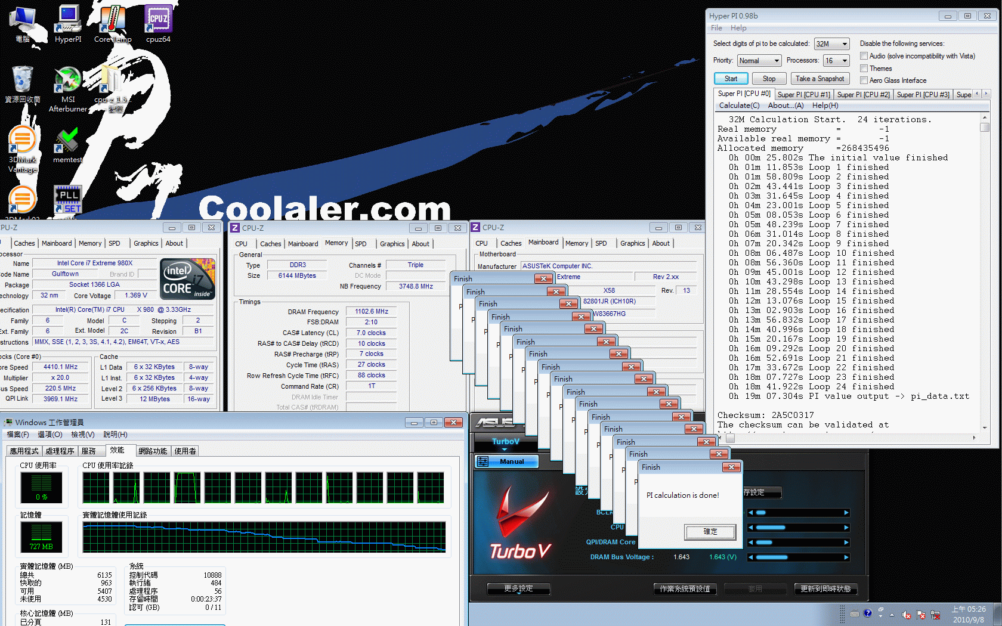
Task: Open the disconnected network tray icon
Action: [x=935, y=615]
